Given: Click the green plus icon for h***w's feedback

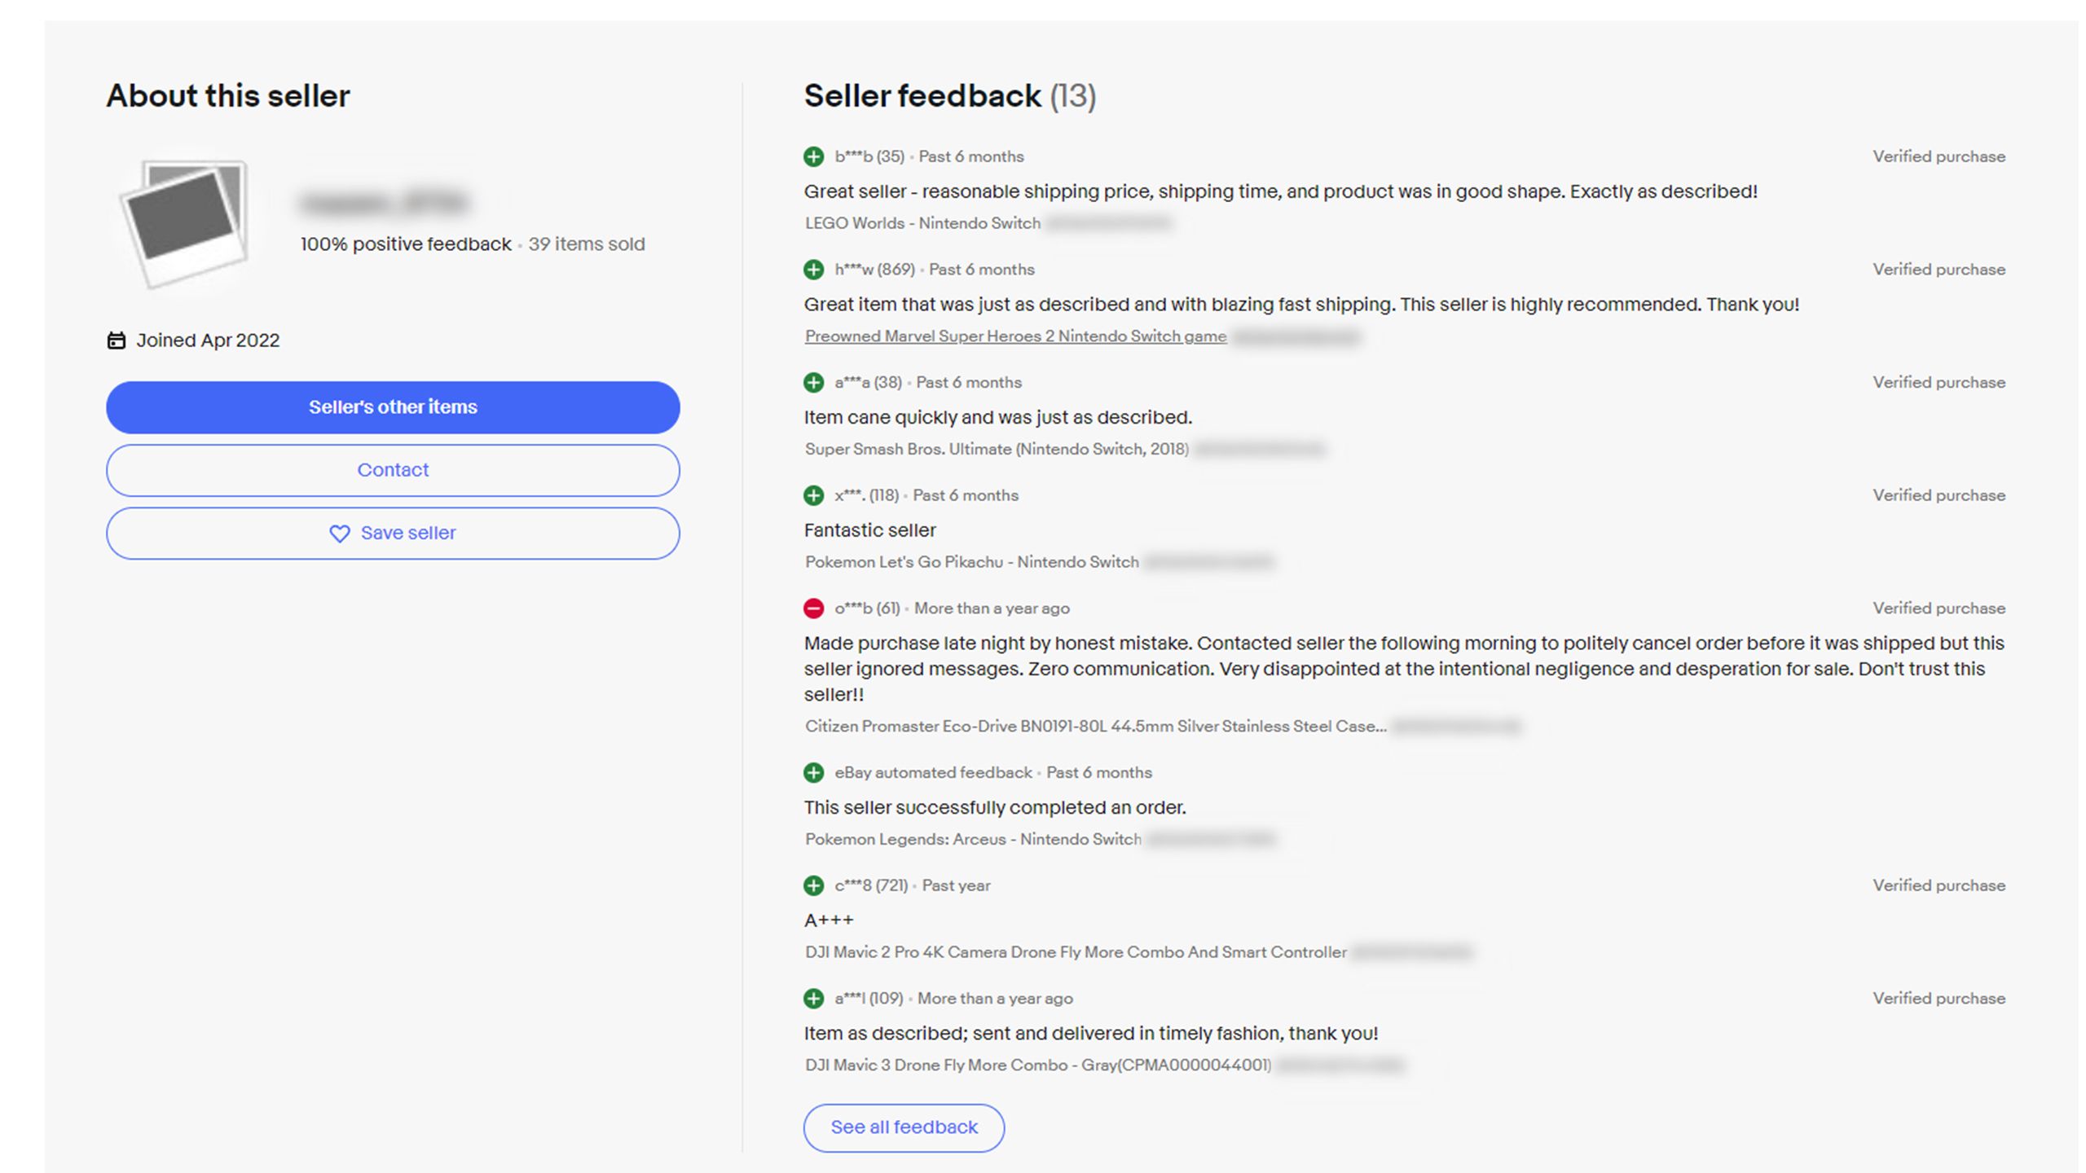Looking at the screenshot, I should tap(813, 270).
